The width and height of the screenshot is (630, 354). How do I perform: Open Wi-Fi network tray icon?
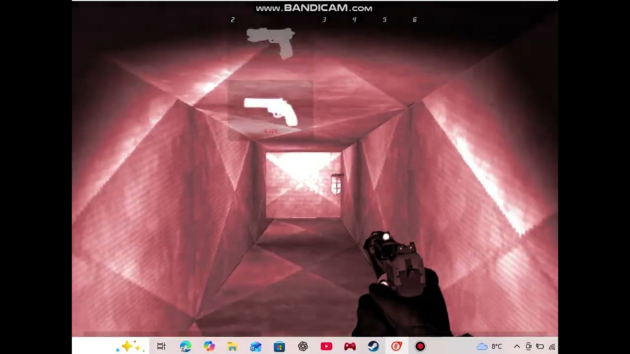[x=552, y=347]
